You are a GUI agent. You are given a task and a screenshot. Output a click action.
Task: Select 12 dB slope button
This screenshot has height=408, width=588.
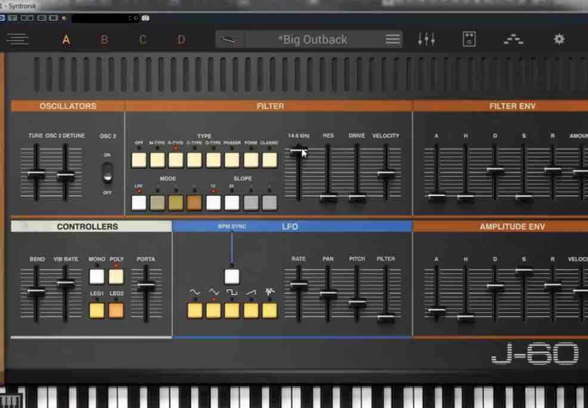[x=213, y=202]
